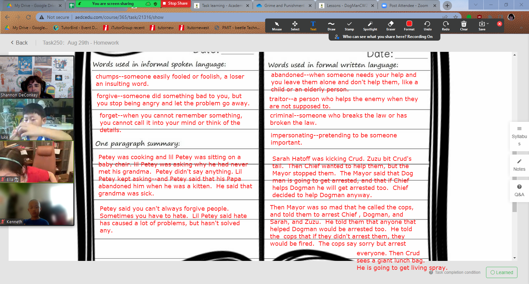The height and width of the screenshot is (284, 529).
Task: Close the annotation toolbar with red X
Action: pyautogui.click(x=500, y=24)
